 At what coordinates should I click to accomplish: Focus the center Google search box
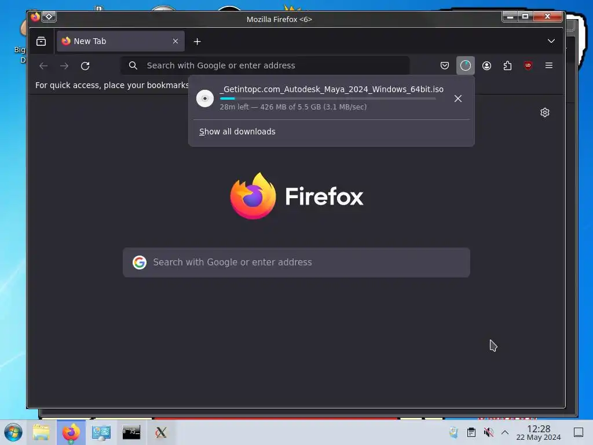coord(296,262)
